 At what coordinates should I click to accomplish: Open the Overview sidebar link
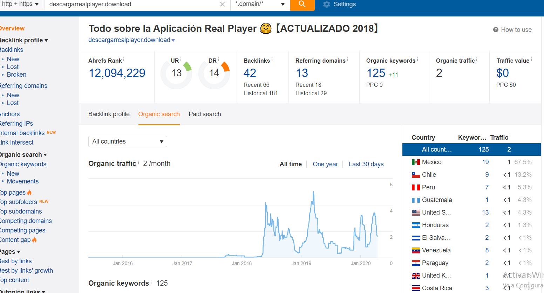click(x=12, y=28)
